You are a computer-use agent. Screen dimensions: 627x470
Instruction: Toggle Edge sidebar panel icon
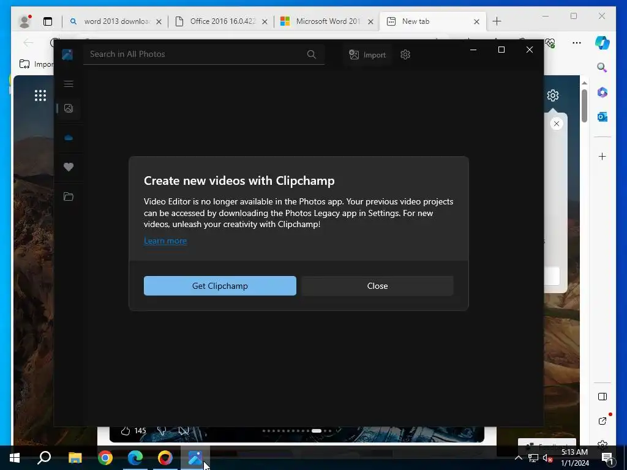click(603, 397)
